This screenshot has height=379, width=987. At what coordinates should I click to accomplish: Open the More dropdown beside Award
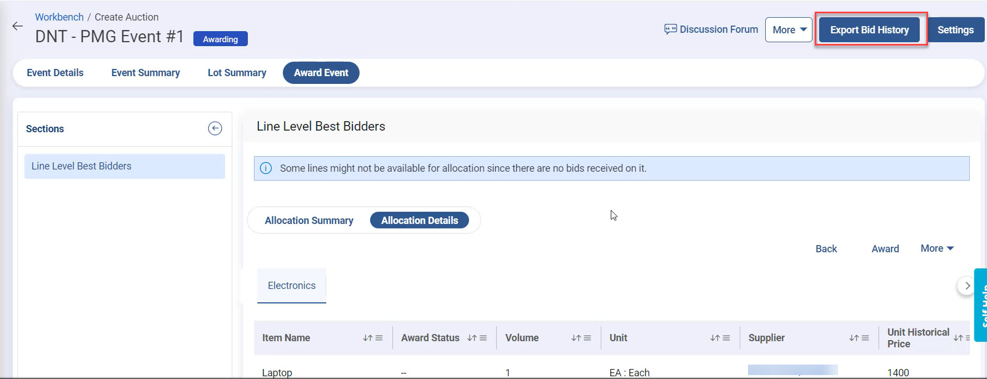point(937,248)
